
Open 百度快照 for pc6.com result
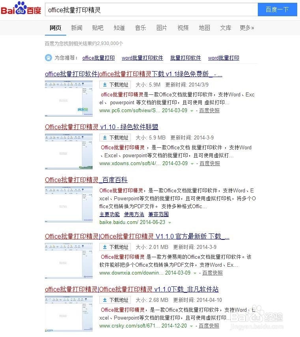[x=209, y=111]
